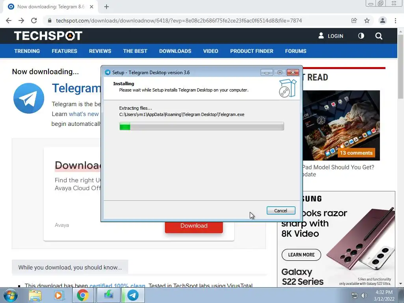This screenshot has width=404, height=303.
Task: Open the share page icon in address bar
Action: point(354,21)
